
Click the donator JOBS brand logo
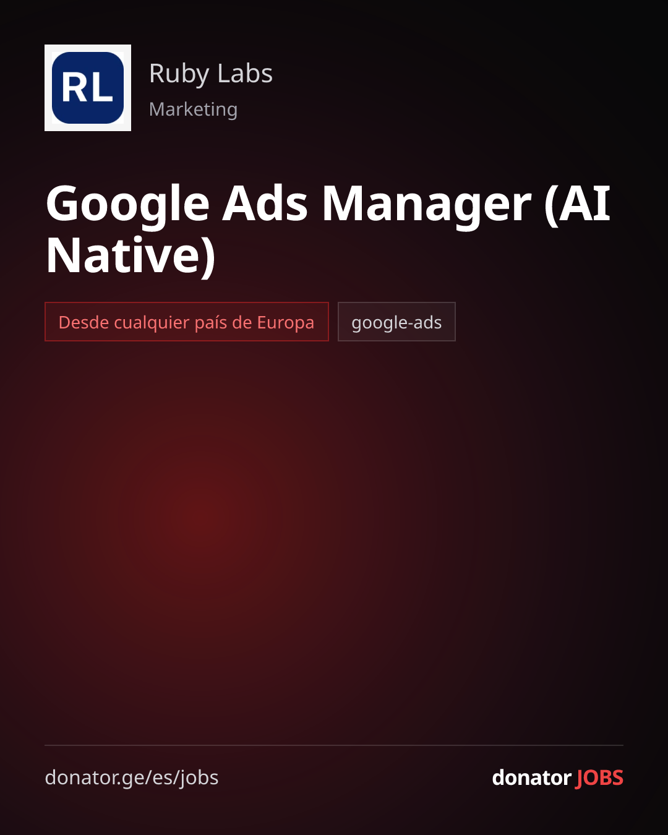coord(557,777)
